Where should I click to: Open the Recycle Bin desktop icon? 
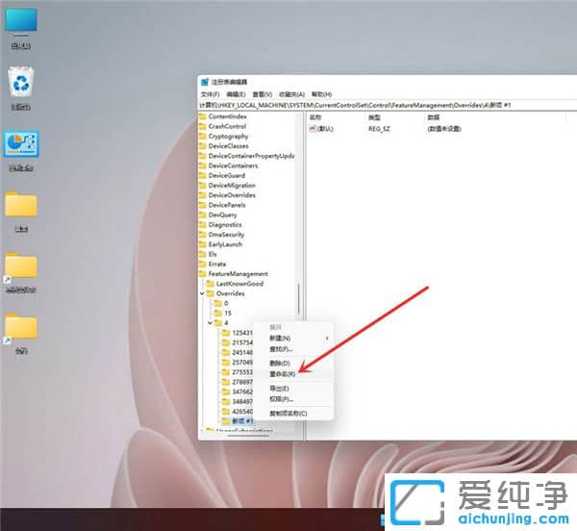[21, 88]
